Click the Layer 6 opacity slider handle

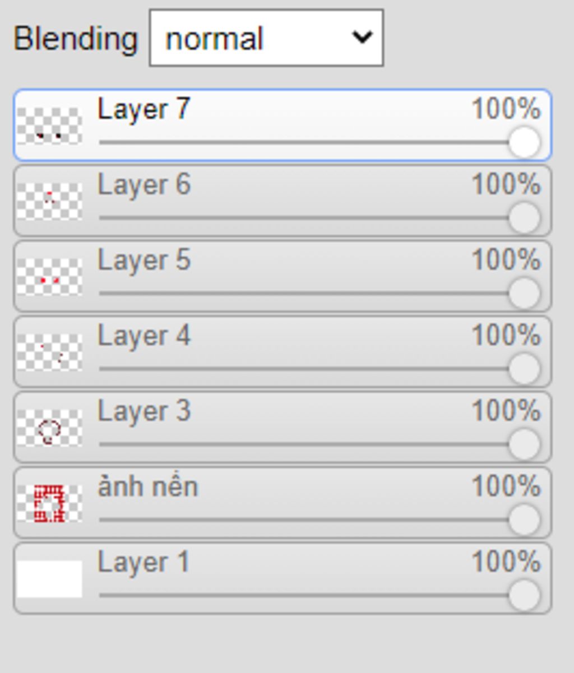524,218
